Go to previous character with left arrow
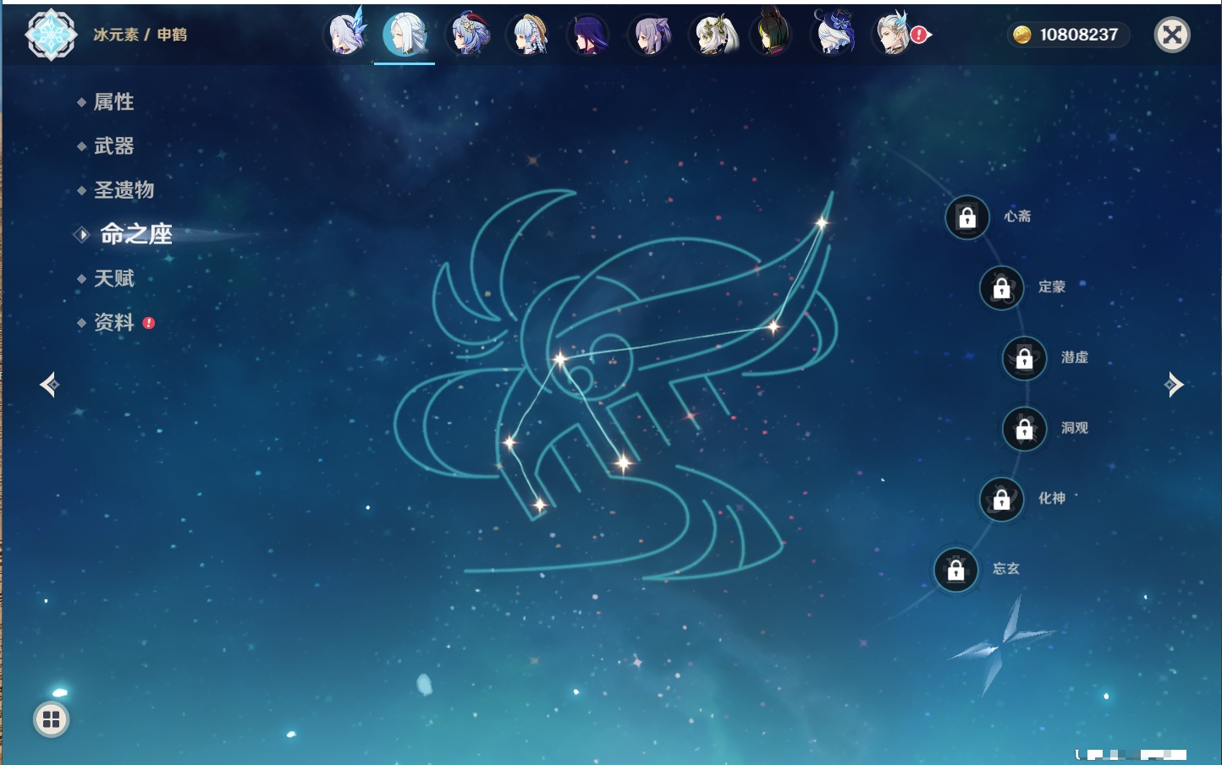Viewport: 1222px width, 765px height. [49, 385]
